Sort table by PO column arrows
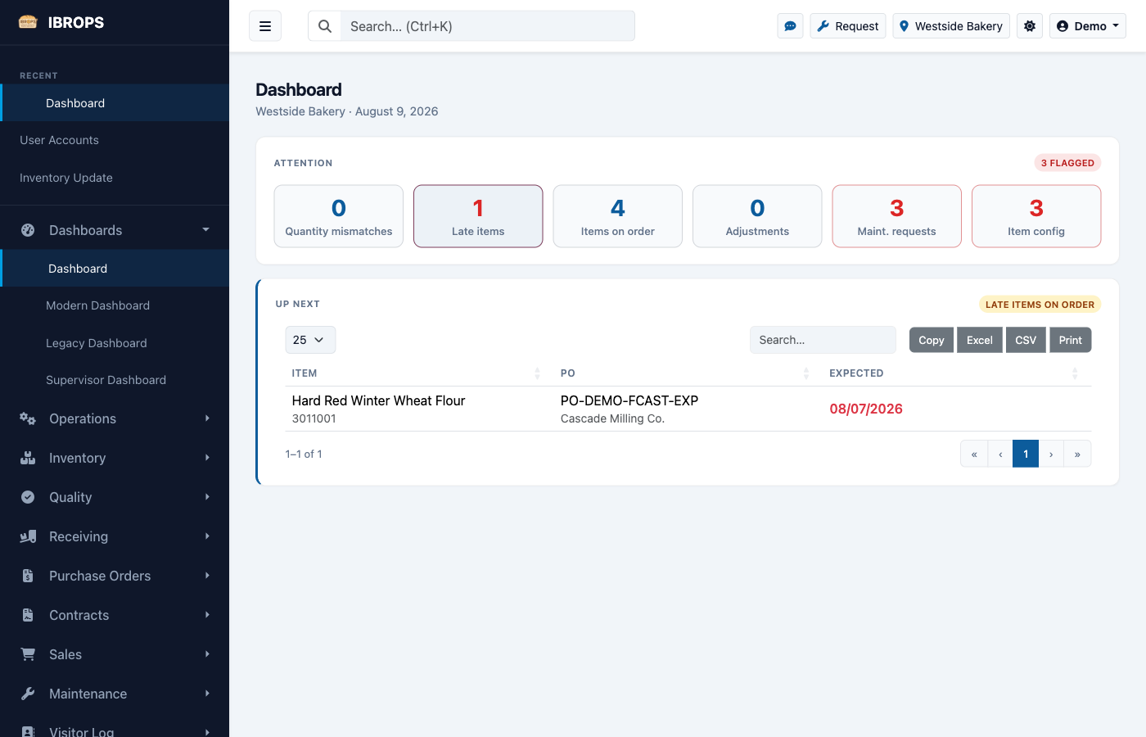The height and width of the screenshot is (737, 1146). coord(806,373)
